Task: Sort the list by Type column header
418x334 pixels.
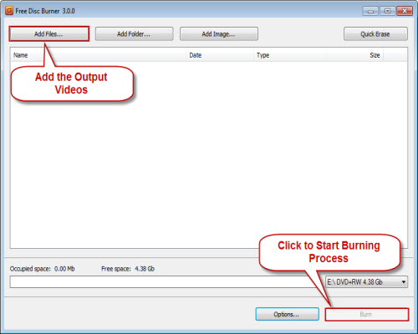Action: click(290, 55)
